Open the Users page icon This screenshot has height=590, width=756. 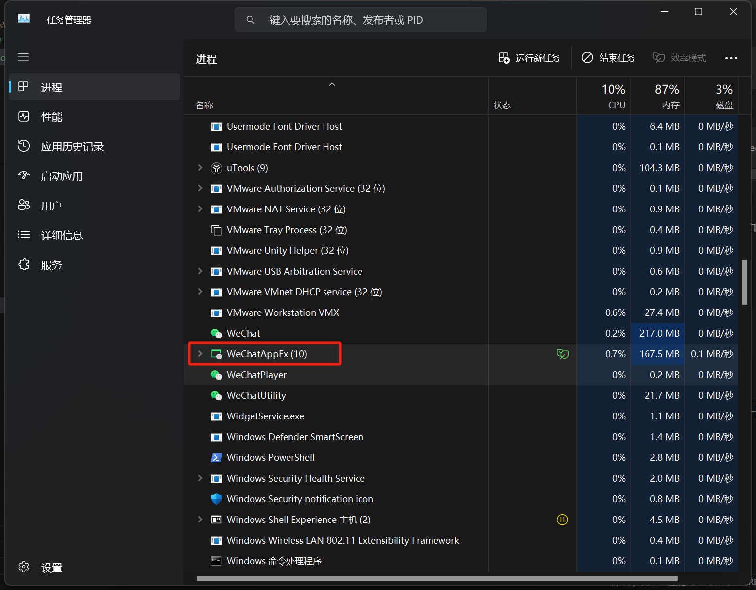pos(24,206)
